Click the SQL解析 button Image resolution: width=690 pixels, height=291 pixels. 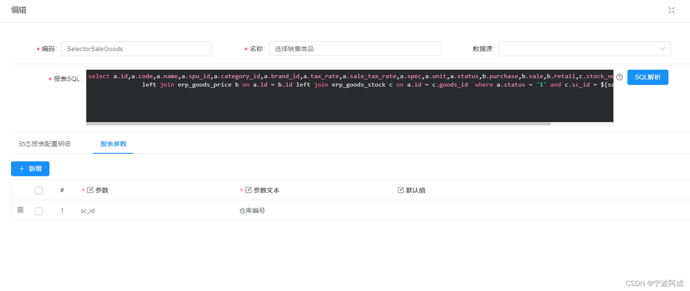[x=648, y=77]
